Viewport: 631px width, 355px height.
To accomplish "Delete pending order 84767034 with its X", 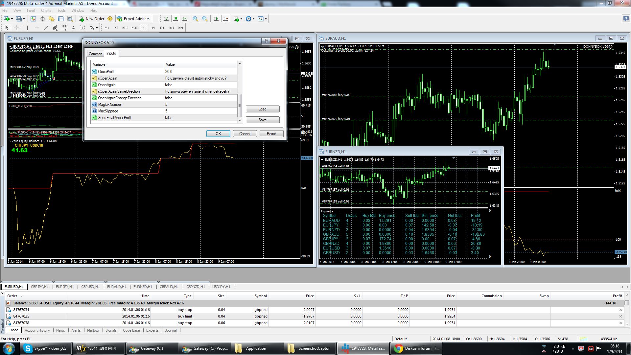I will [x=620, y=310].
